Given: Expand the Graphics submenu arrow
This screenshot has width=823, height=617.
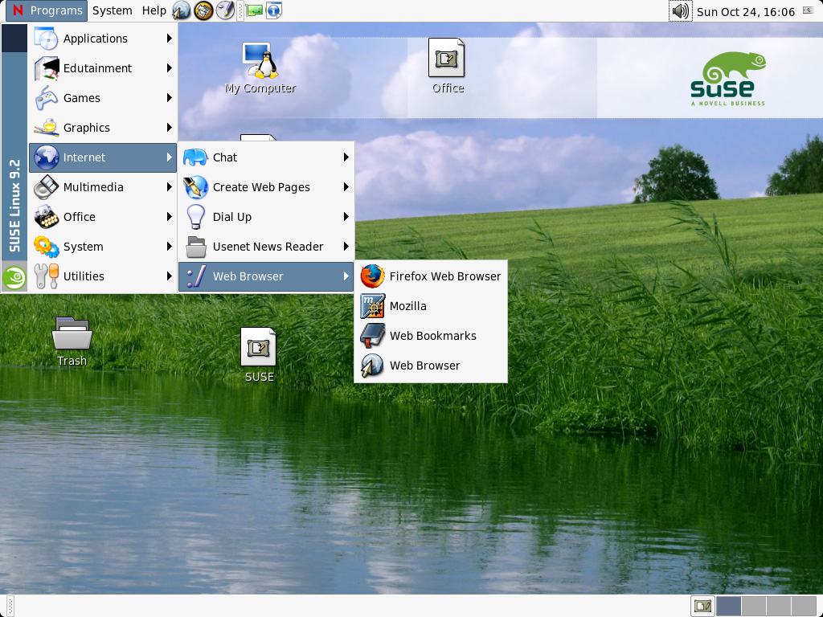Looking at the screenshot, I should pos(169,128).
